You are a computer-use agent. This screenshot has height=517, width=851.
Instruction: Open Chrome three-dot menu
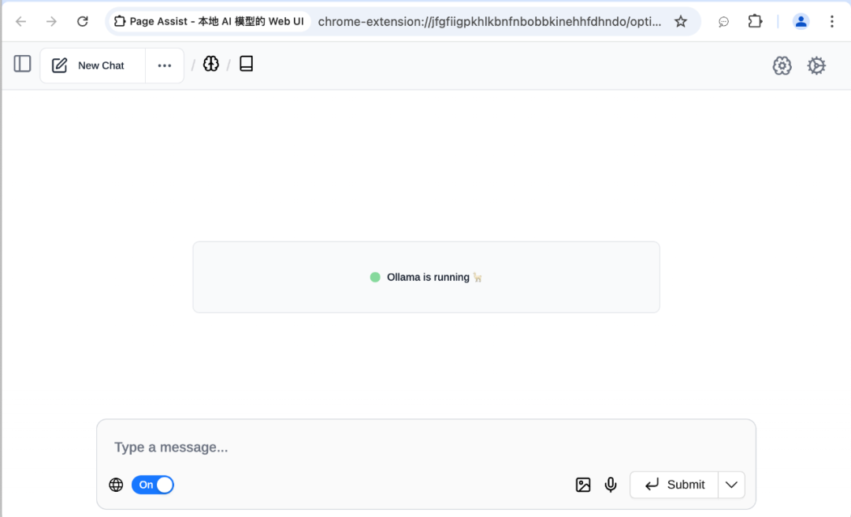click(x=832, y=22)
